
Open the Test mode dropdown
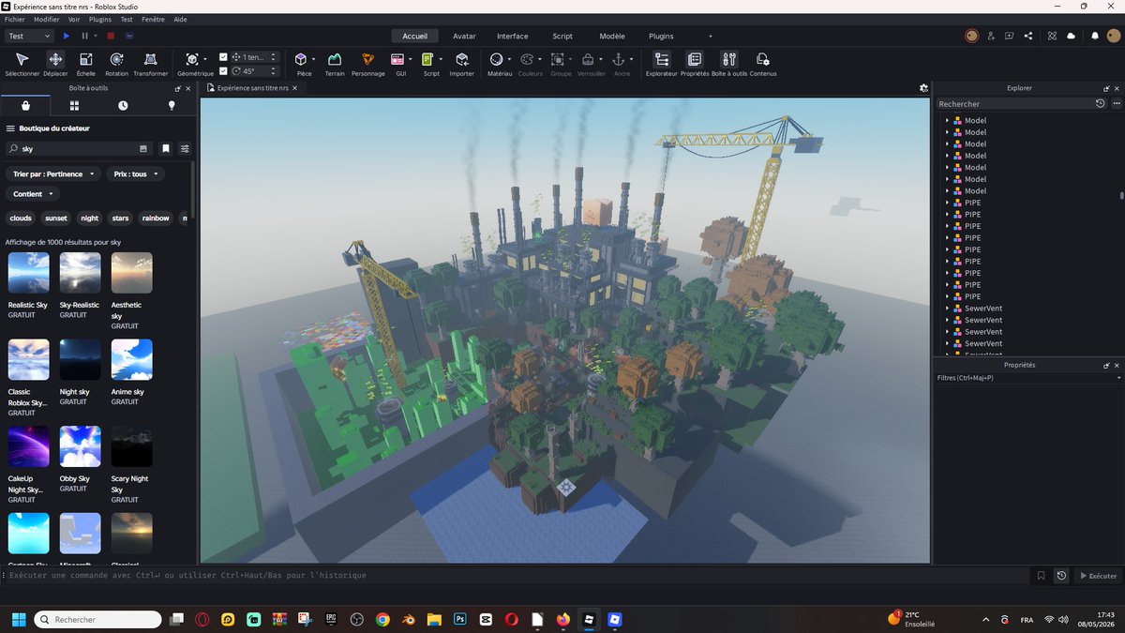[29, 36]
